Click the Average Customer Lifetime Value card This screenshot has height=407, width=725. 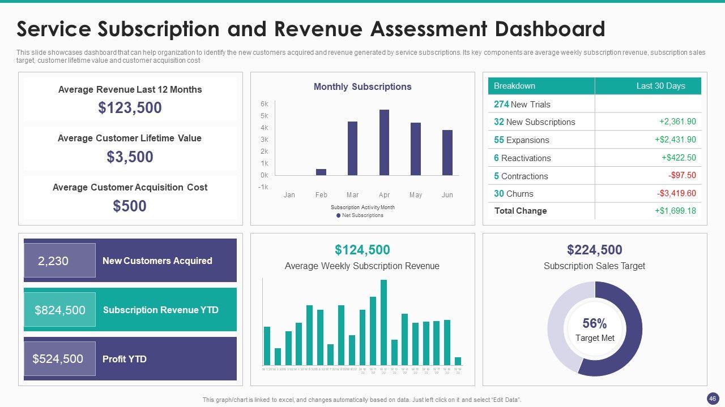130,149
